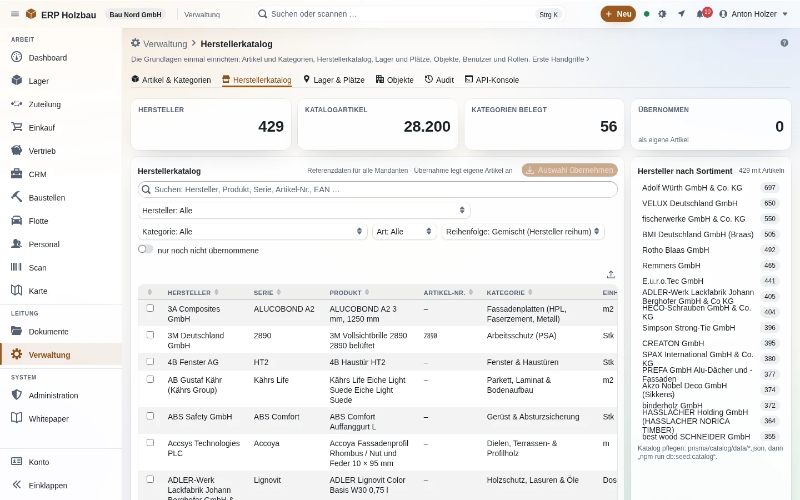Click the Neu button
Image resolution: width=800 pixels, height=500 pixels.
618,14
